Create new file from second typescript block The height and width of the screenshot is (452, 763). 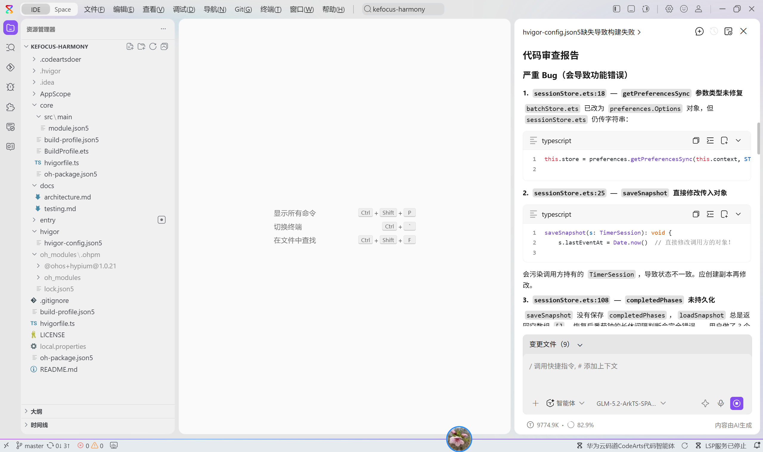coord(724,214)
